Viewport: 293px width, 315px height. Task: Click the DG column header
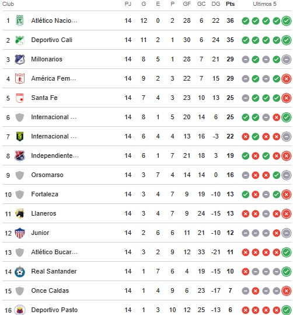click(x=216, y=4)
